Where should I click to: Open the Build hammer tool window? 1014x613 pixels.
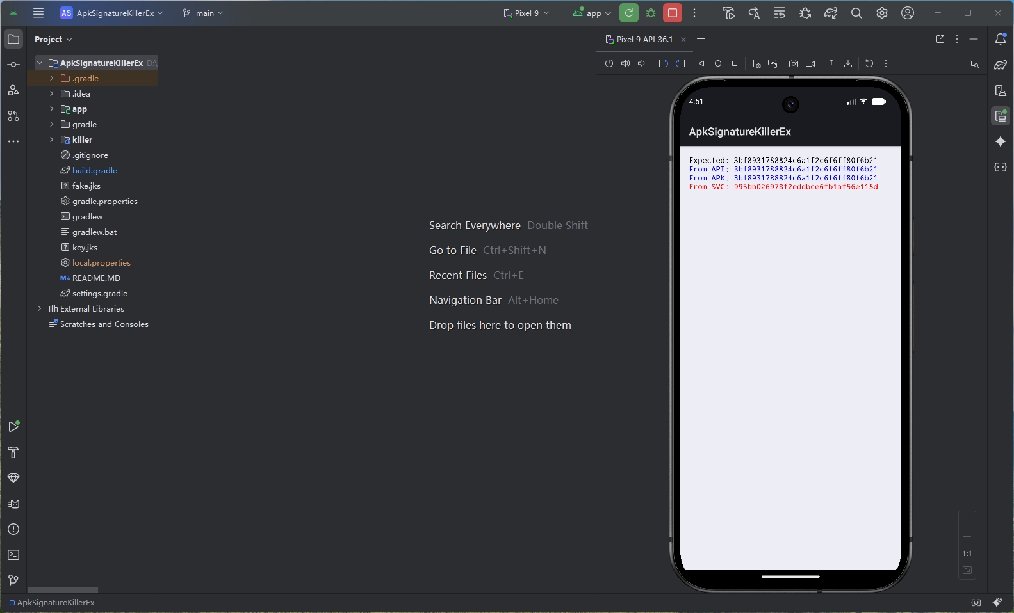pos(13,452)
